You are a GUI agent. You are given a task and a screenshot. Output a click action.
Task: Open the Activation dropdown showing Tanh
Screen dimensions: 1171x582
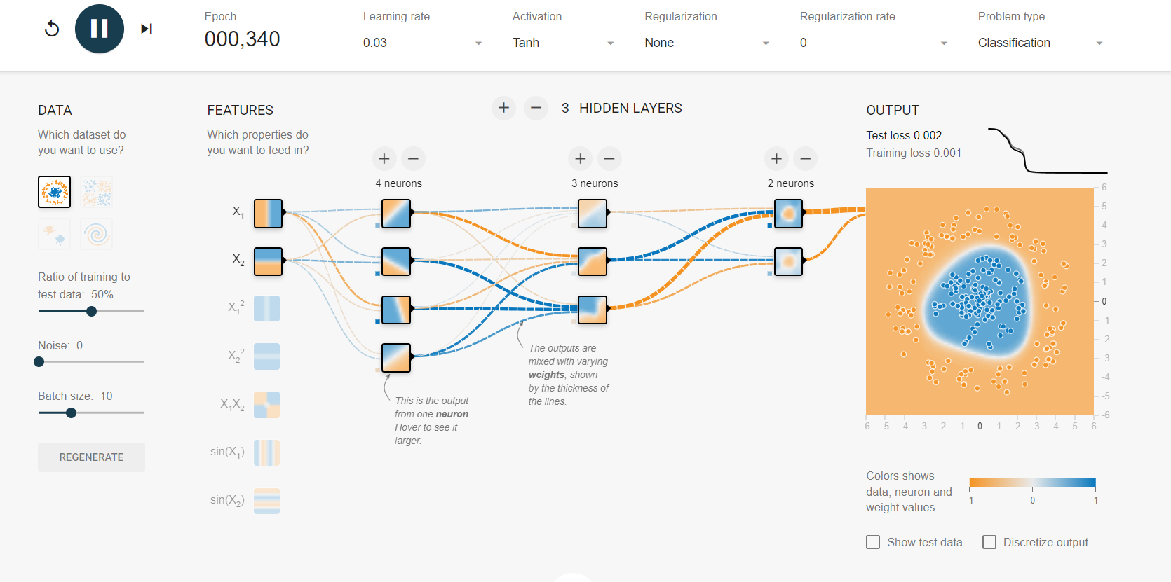click(564, 43)
